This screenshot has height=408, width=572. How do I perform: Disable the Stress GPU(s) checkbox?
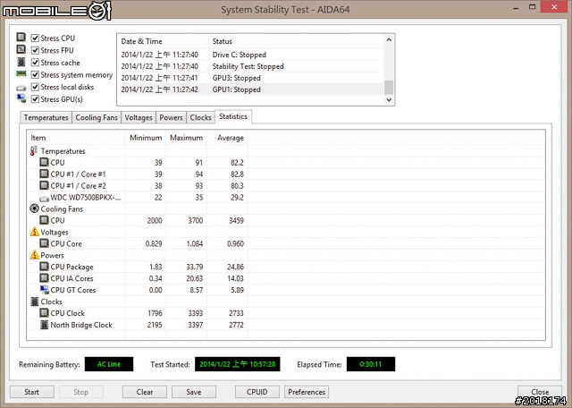coord(35,99)
